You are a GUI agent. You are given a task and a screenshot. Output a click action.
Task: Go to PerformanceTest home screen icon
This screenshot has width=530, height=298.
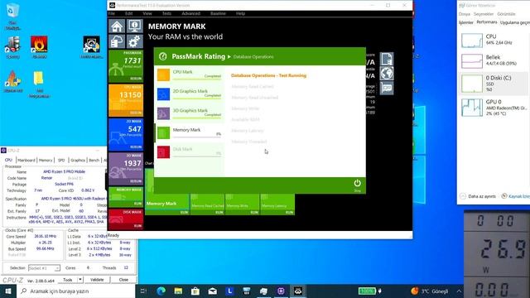pos(117,26)
